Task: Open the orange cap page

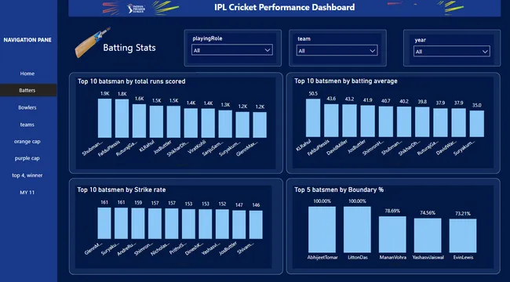Action: click(27, 141)
